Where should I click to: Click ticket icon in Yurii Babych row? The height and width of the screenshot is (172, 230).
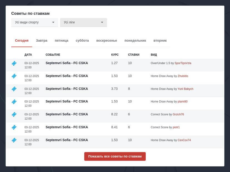tap(14, 89)
